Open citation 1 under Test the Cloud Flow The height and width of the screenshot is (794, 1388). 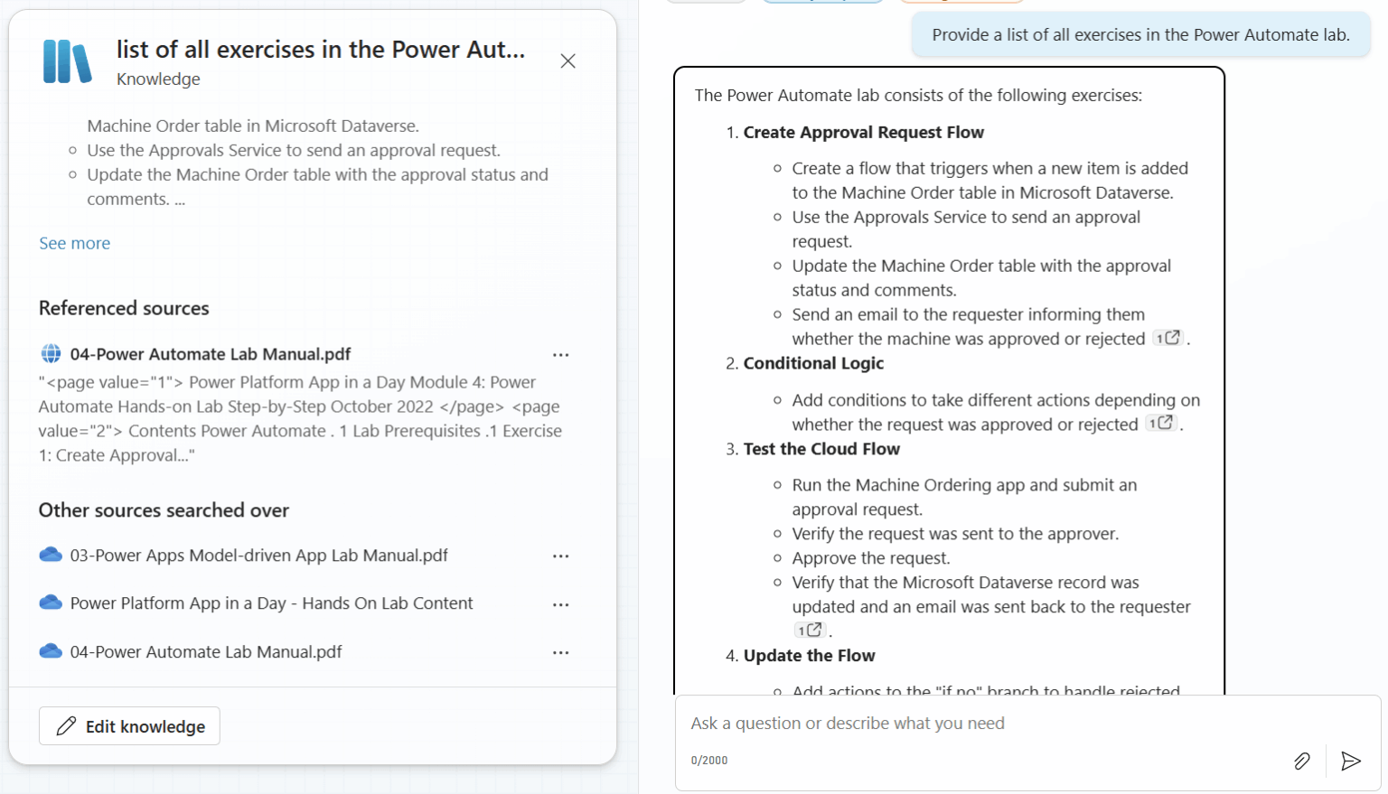coord(809,631)
